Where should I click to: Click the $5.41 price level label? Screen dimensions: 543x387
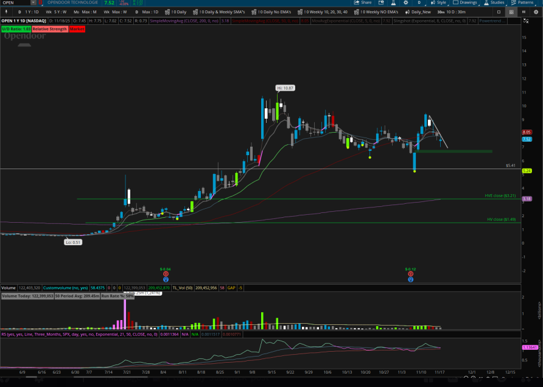click(511, 166)
